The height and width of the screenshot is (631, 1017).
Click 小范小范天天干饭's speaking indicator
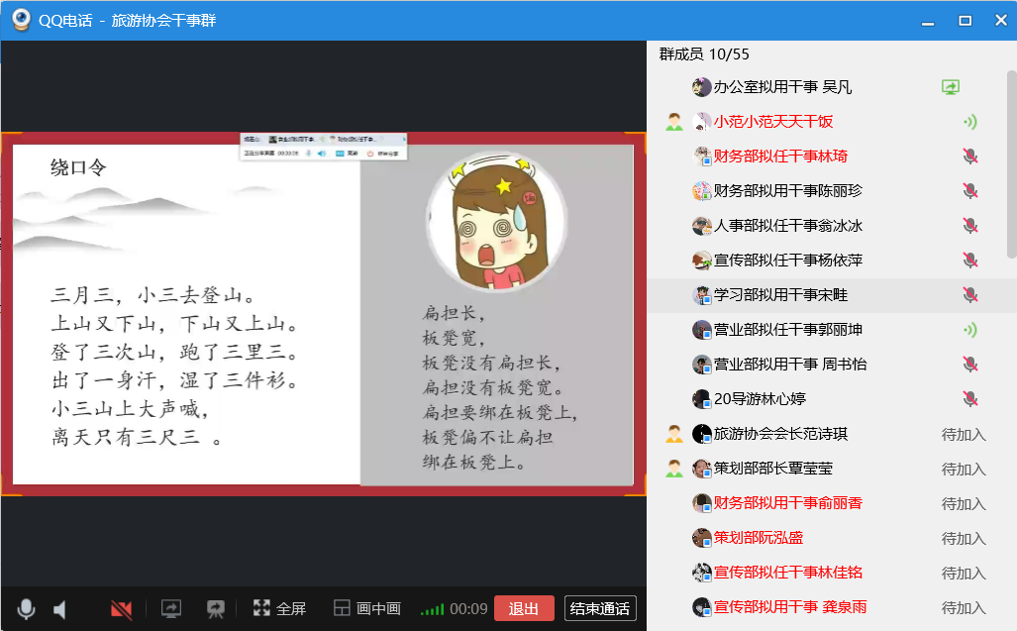coord(970,122)
